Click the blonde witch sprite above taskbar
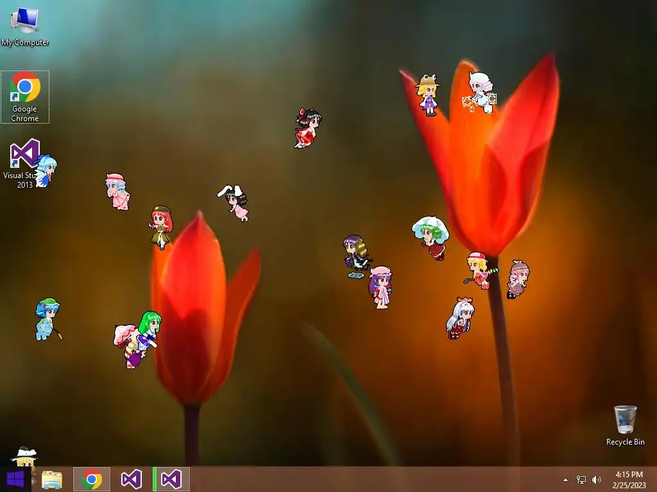657x492 pixels. (x=24, y=457)
